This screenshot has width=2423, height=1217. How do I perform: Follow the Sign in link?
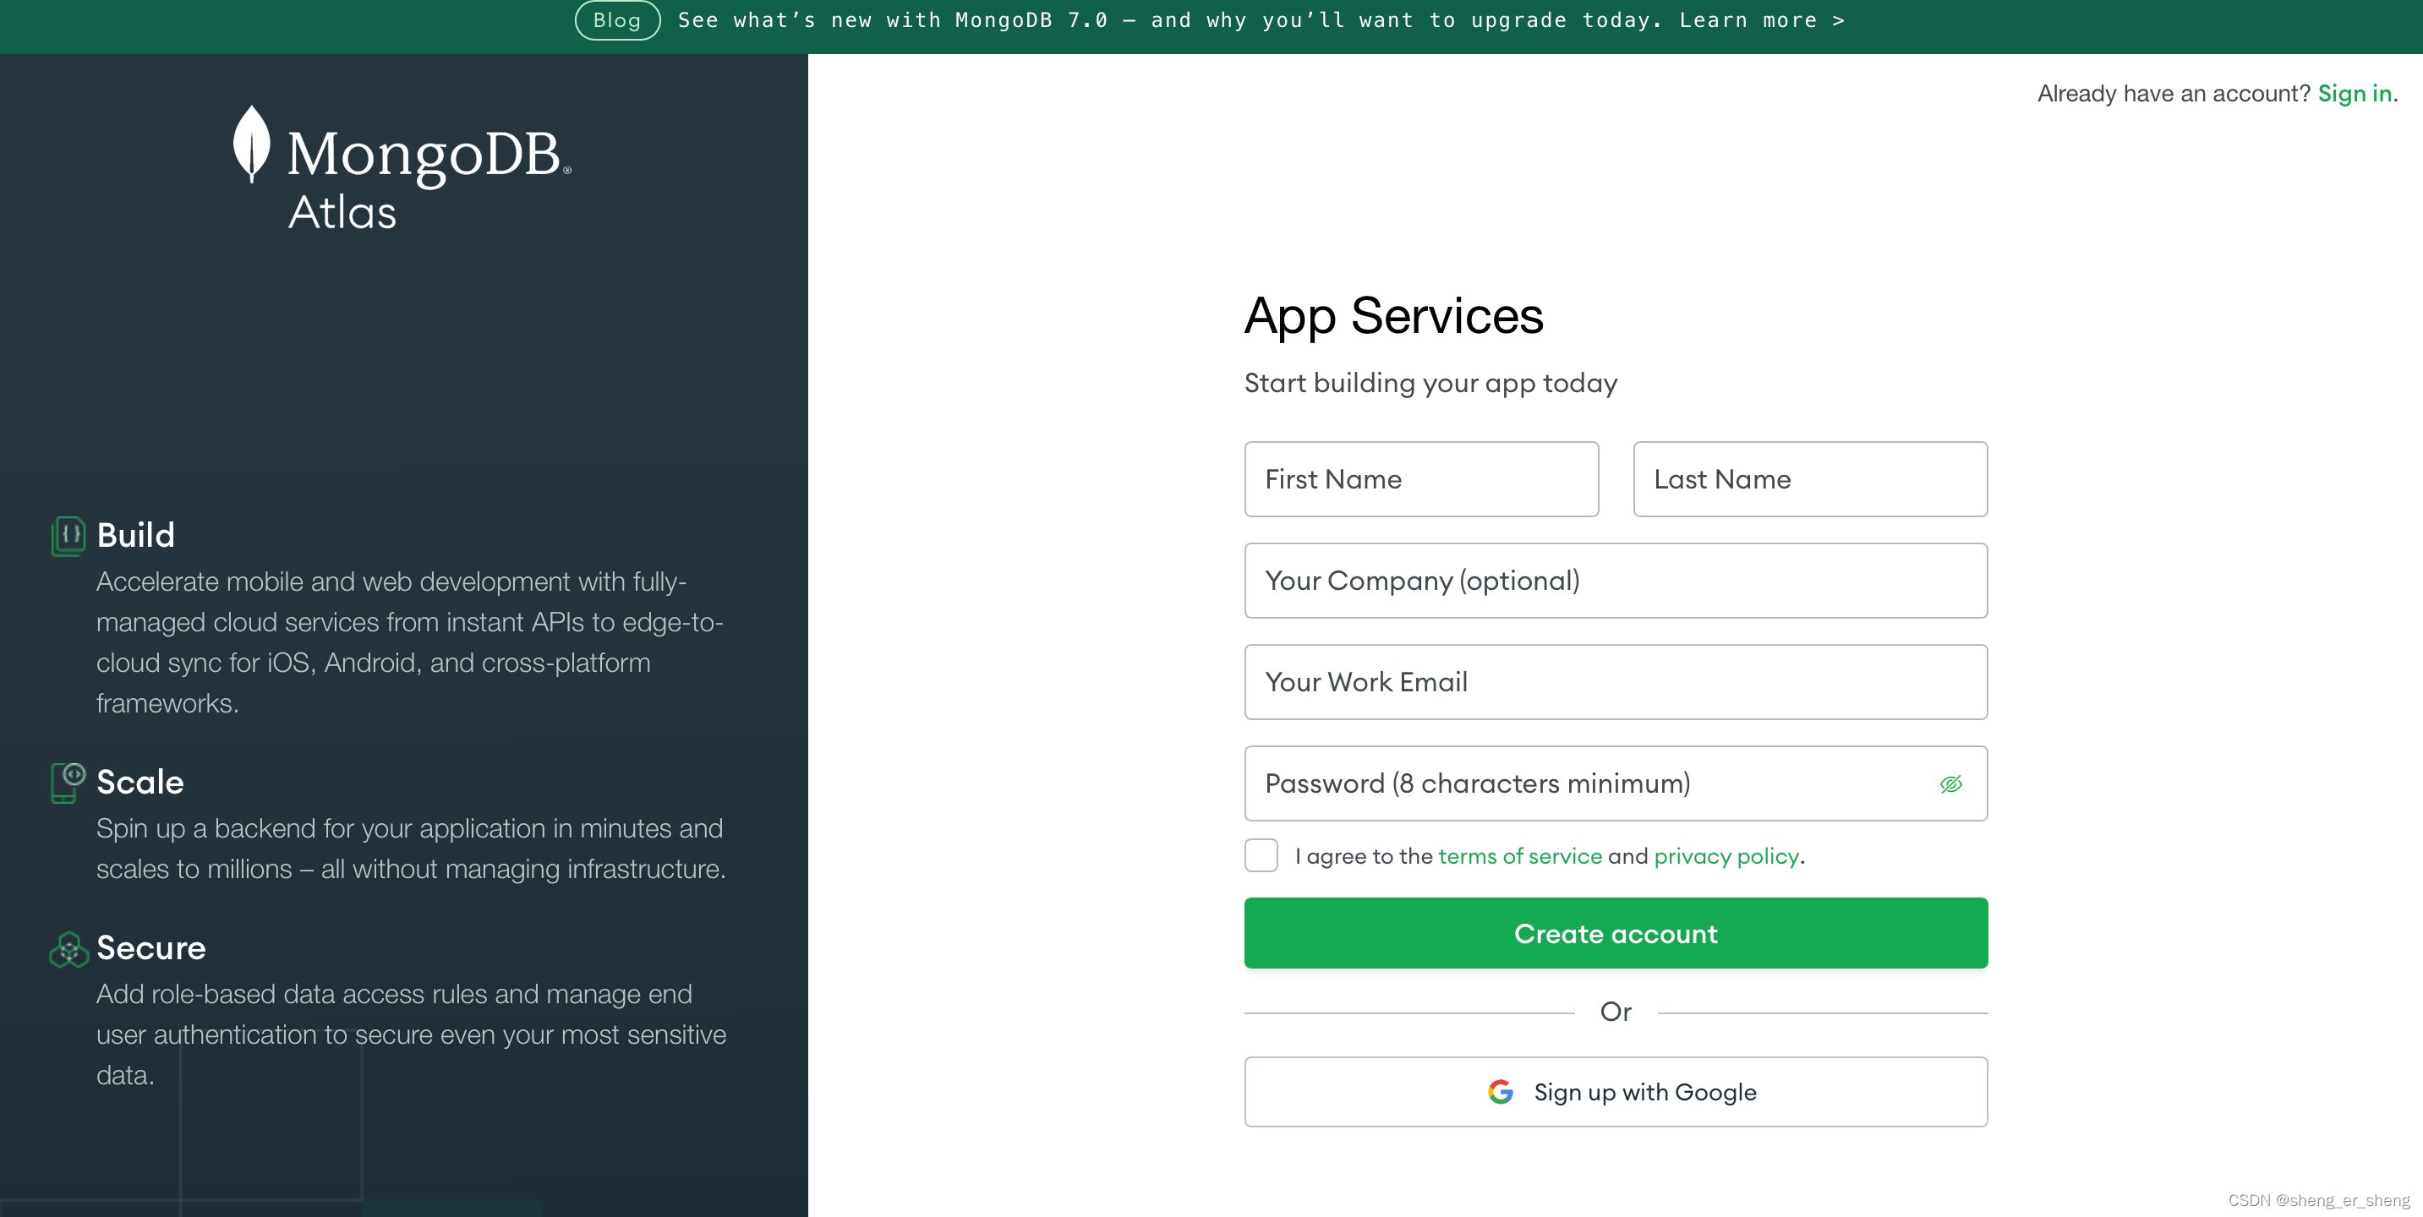(2355, 93)
